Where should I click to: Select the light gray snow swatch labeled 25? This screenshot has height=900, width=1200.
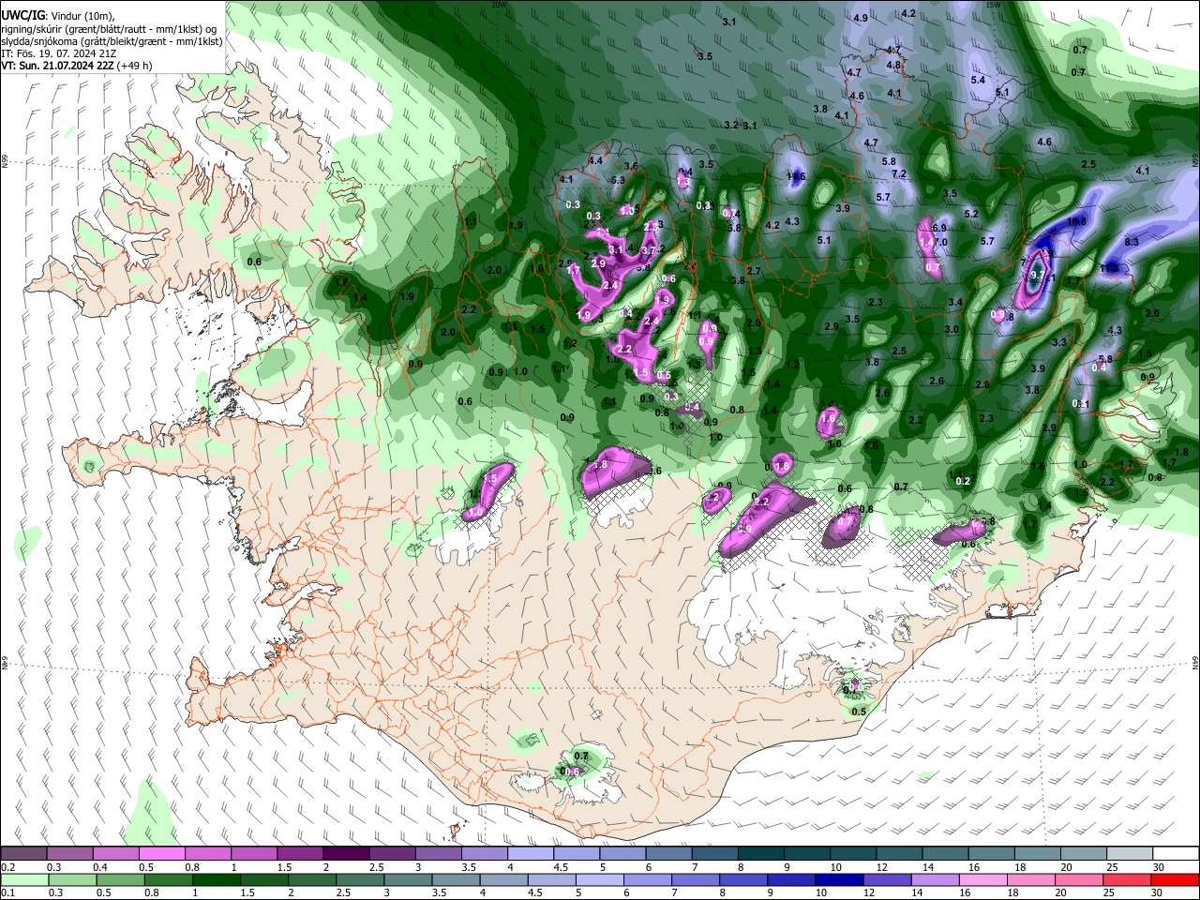pyautogui.click(x=1130, y=854)
